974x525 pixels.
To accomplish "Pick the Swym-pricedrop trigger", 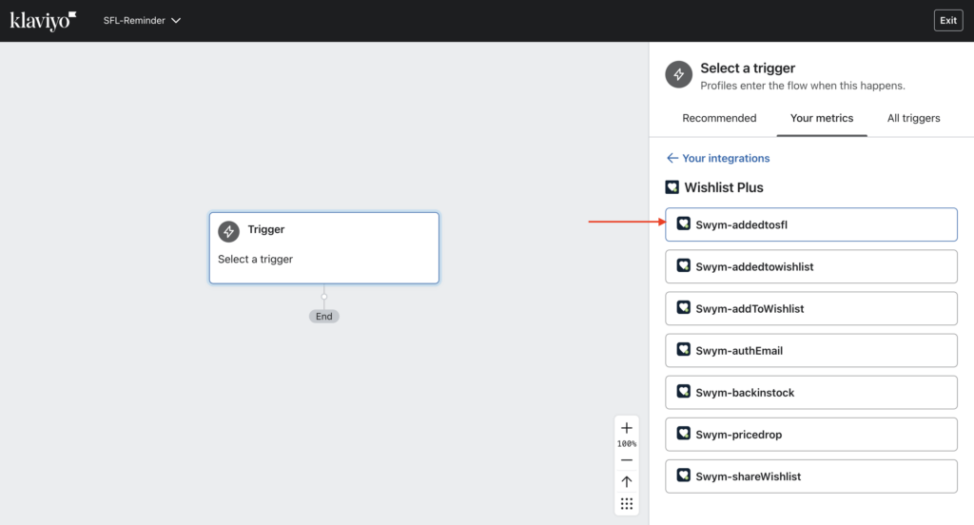I will point(810,435).
